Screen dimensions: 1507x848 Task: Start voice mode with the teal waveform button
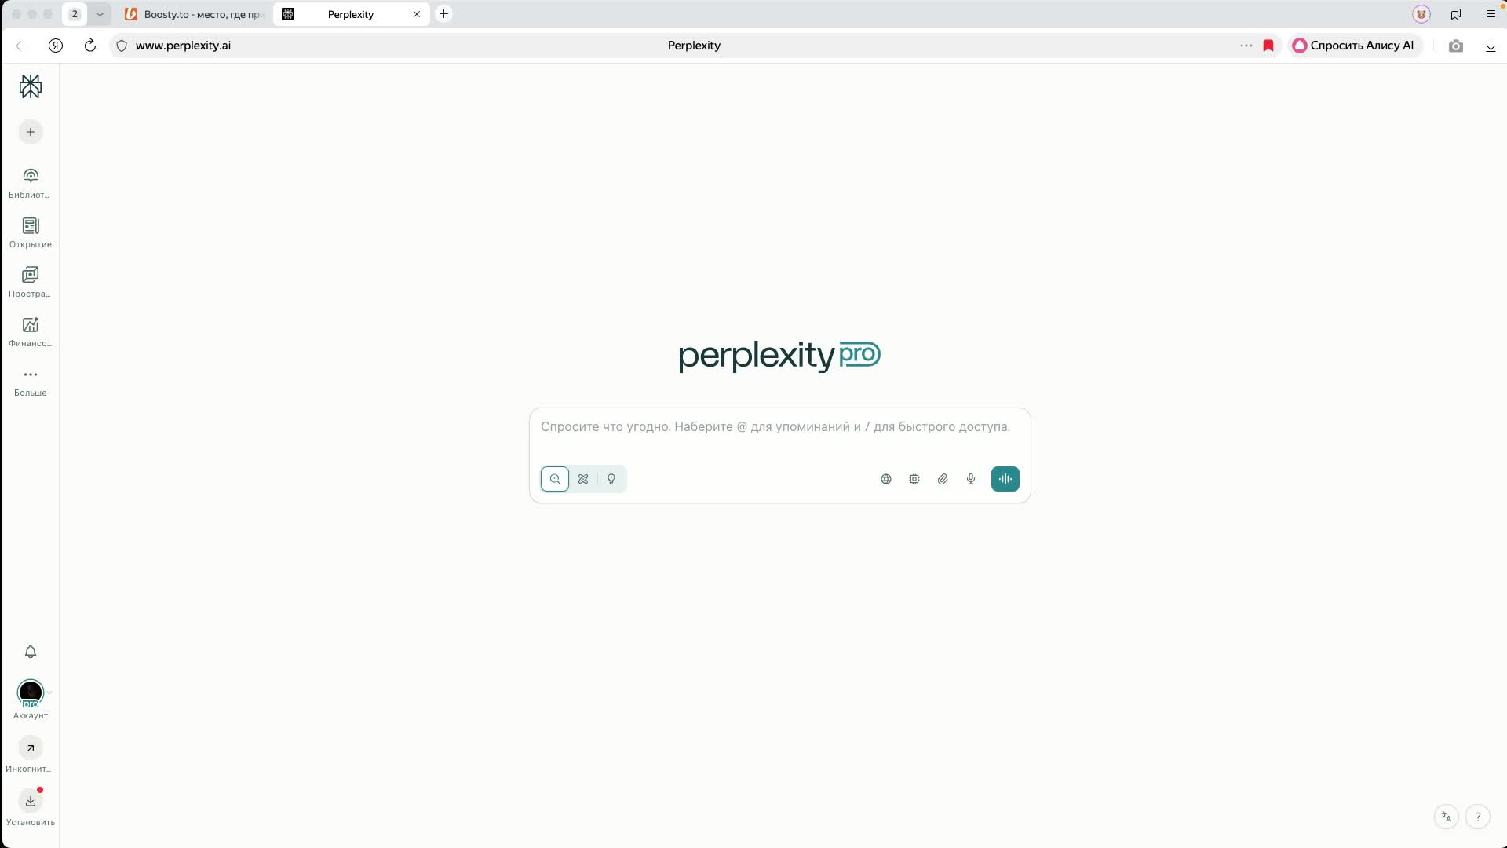[x=1005, y=479]
